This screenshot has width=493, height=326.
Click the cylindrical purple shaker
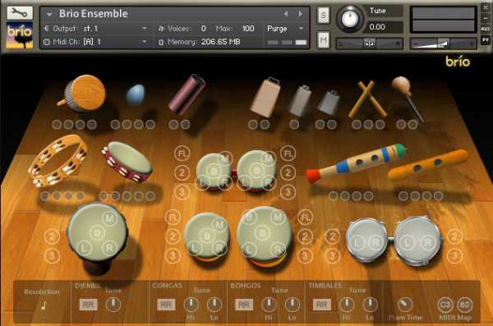[187, 94]
